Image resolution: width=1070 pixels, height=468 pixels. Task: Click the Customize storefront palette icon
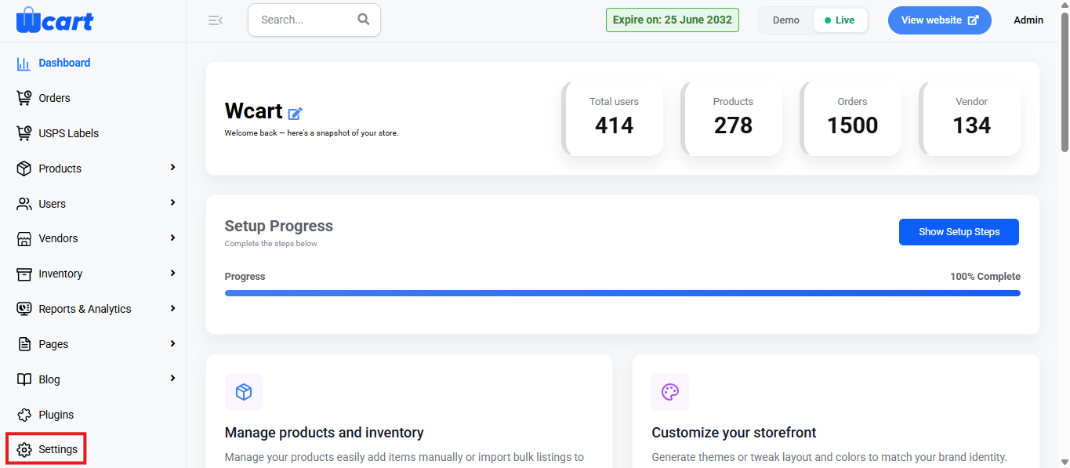tap(670, 392)
